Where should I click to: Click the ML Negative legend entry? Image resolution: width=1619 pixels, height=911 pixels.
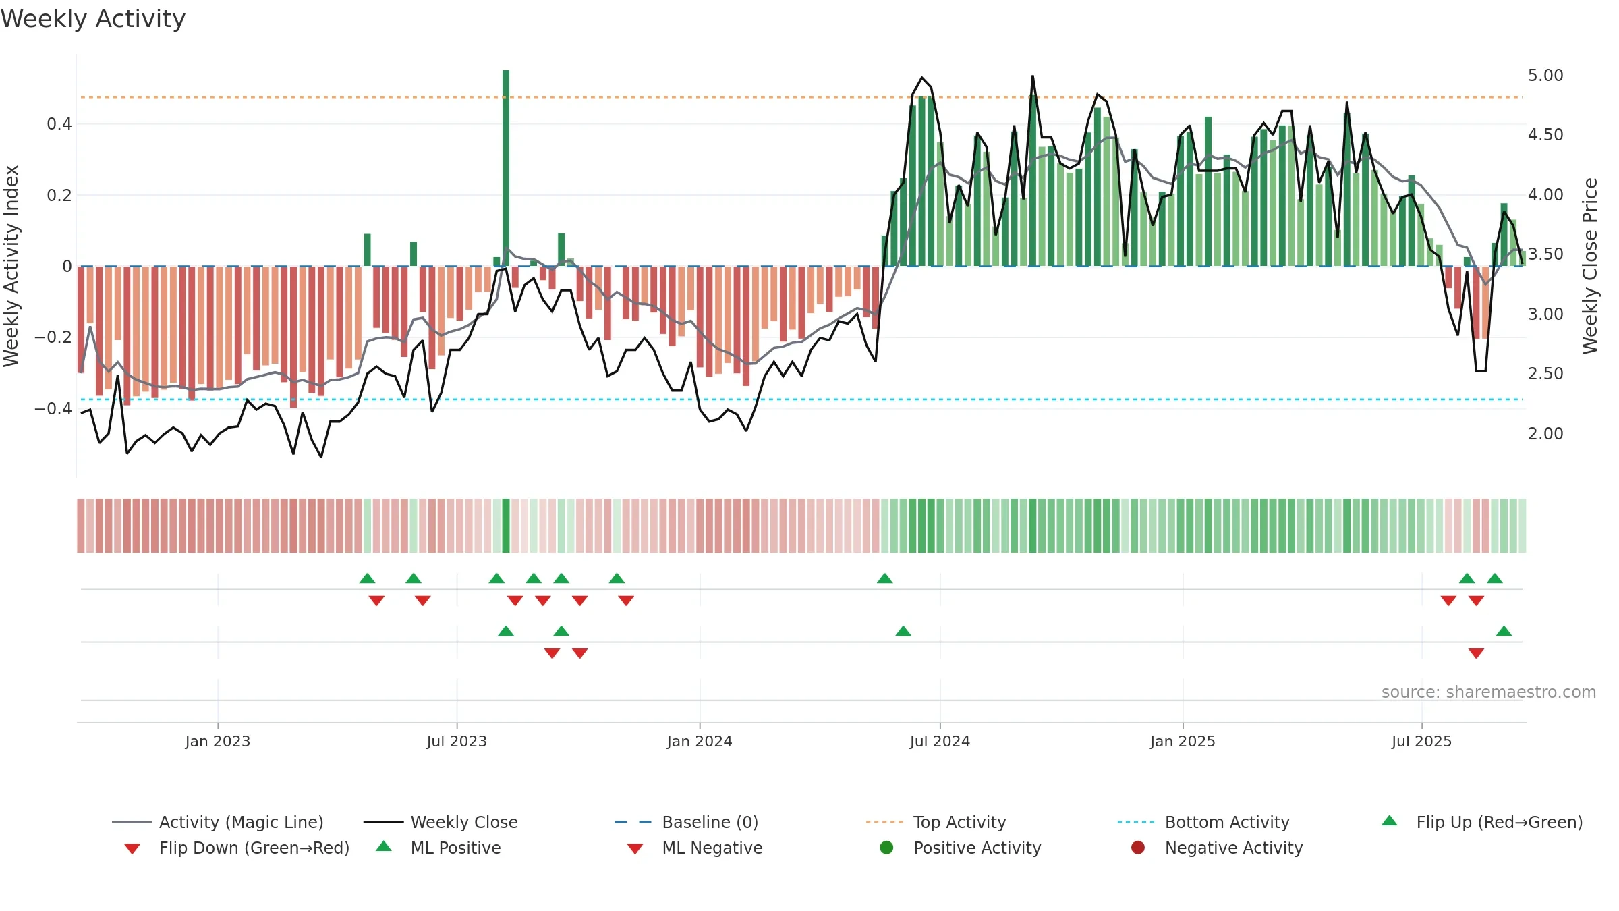coord(695,848)
